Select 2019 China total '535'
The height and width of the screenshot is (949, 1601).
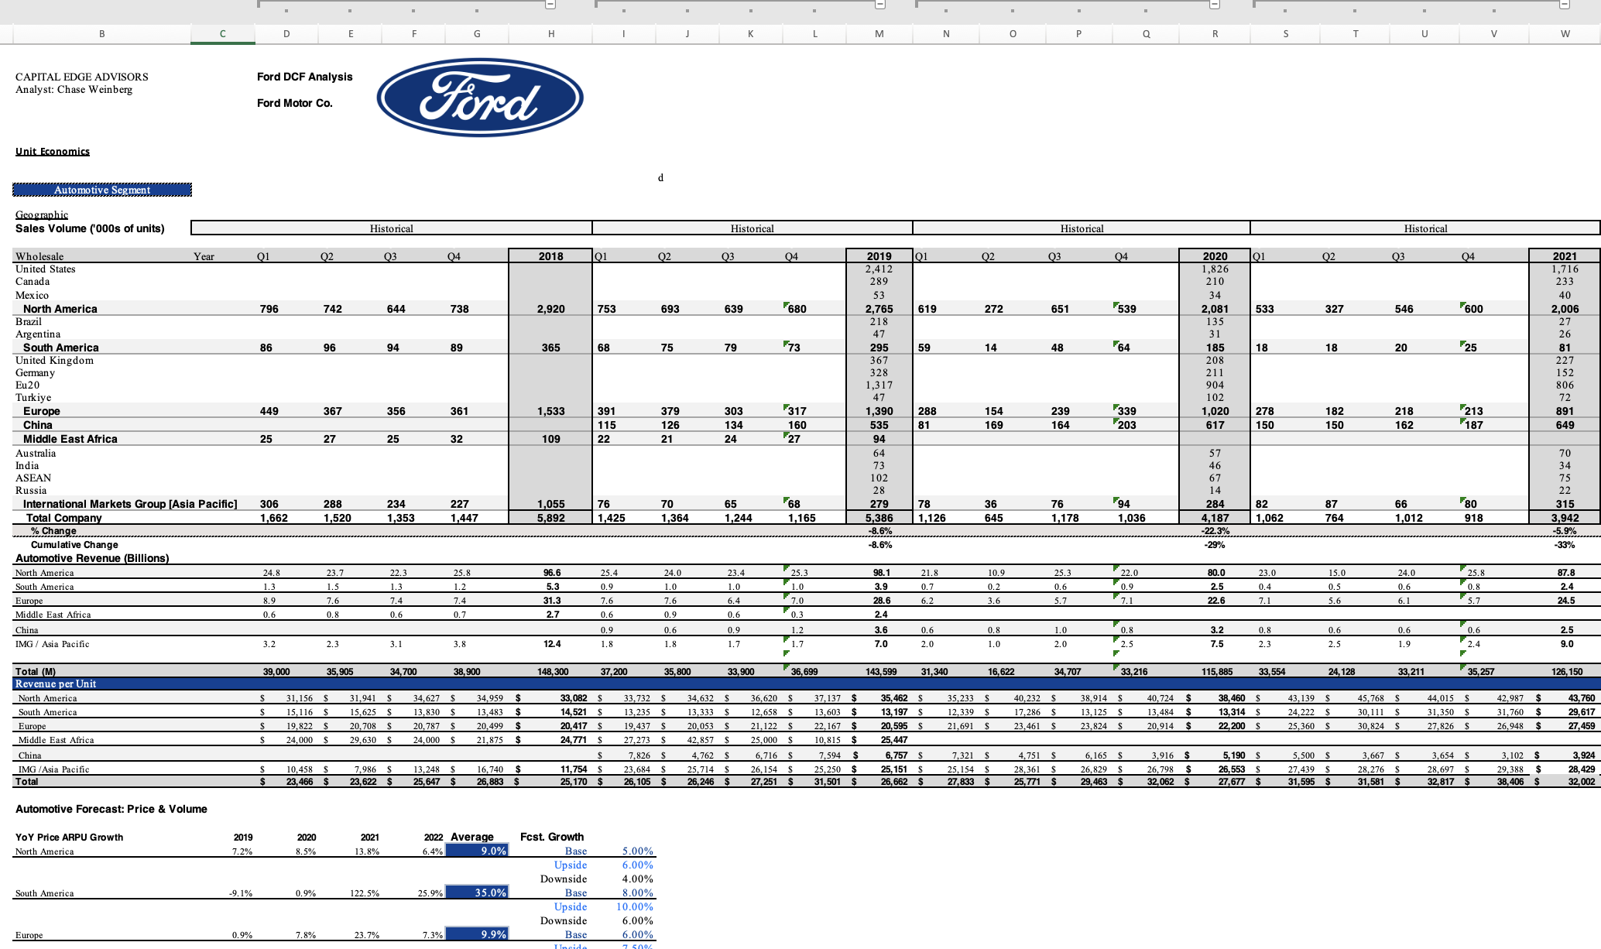pos(879,425)
